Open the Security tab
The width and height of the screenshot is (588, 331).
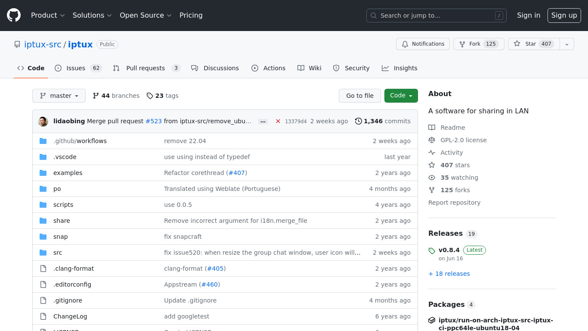point(351,68)
